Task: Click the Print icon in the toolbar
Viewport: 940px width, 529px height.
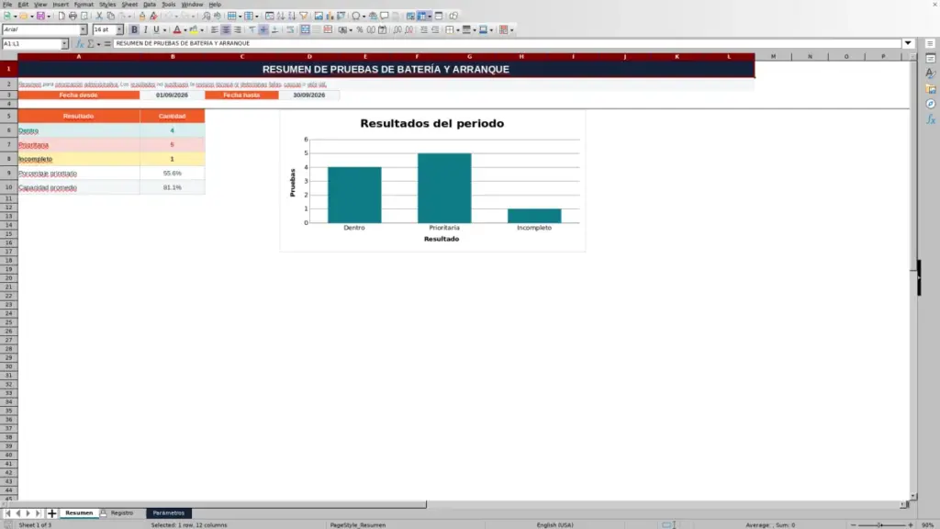Action: (73, 16)
